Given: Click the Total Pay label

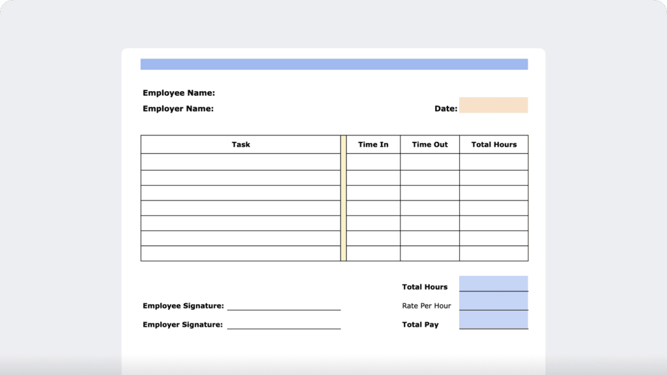Looking at the screenshot, I should (x=420, y=324).
